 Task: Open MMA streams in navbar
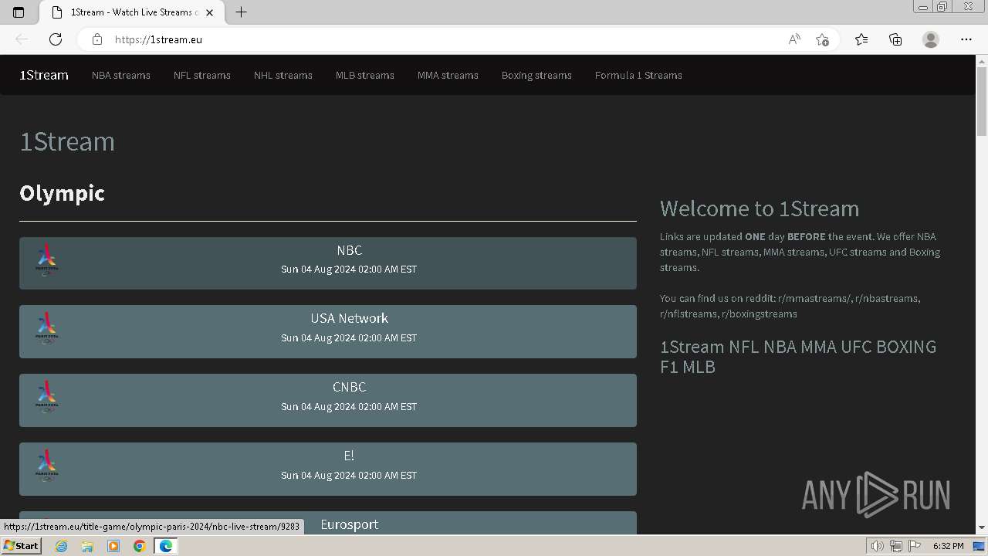448,75
